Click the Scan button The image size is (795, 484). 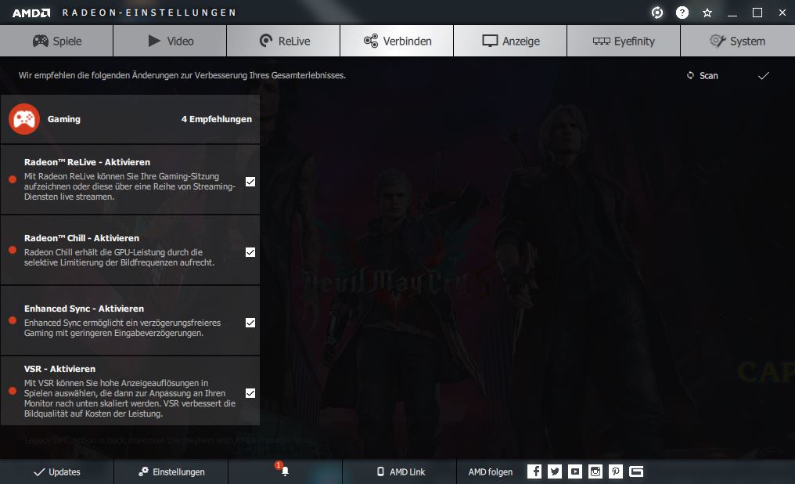[x=702, y=76]
